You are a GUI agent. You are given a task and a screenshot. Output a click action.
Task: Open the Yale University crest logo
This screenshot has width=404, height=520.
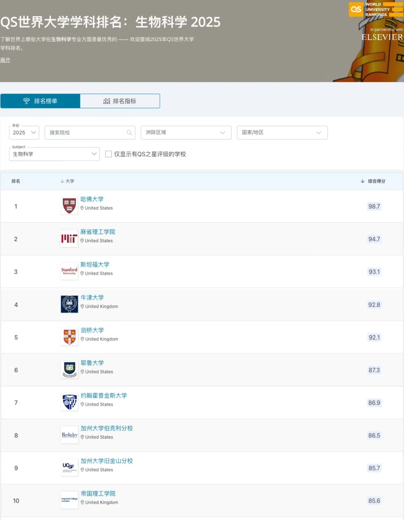tap(70, 369)
